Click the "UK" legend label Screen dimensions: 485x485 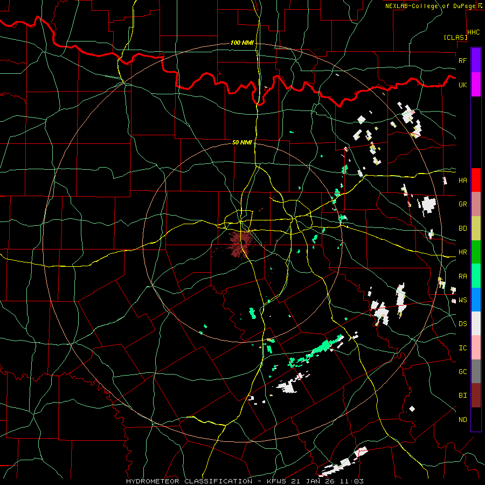pos(462,85)
